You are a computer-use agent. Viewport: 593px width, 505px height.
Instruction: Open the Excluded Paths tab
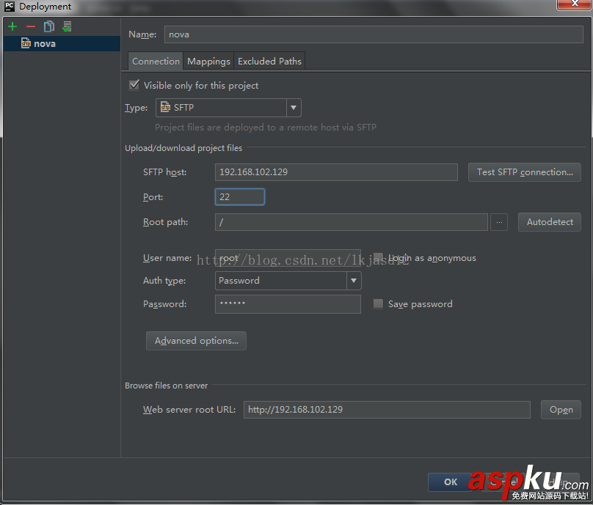click(269, 61)
